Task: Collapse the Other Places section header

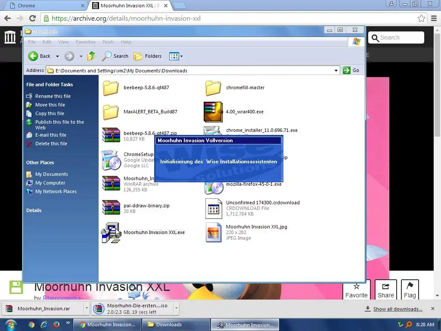Action: pyautogui.click(x=40, y=162)
